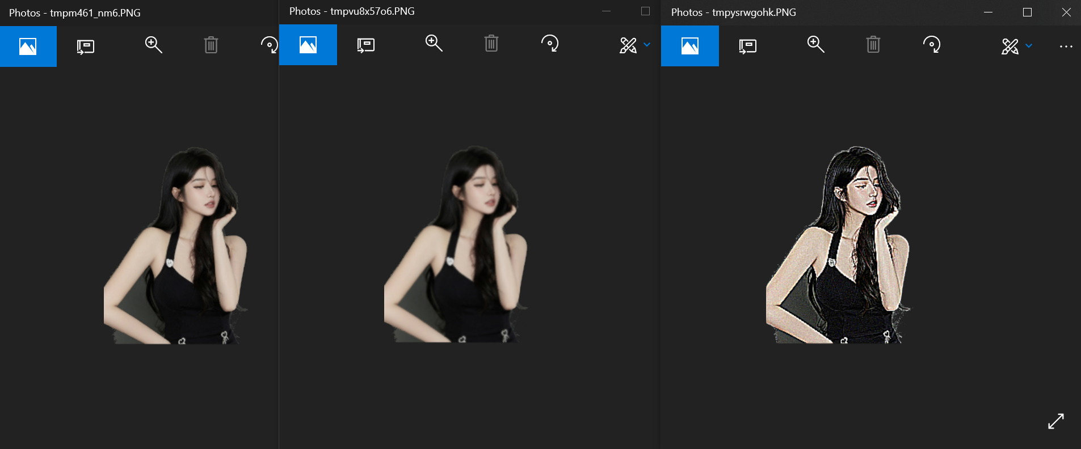
Task: Start slideshow in tmpvu8x57o6.PNG window
Action: pos(366,45)
